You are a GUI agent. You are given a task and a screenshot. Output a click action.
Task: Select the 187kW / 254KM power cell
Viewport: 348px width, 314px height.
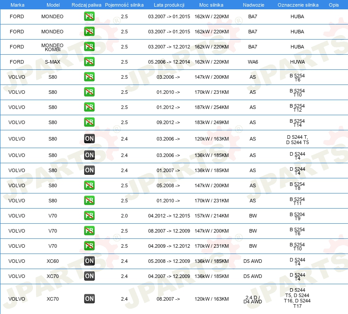[211, 107]
